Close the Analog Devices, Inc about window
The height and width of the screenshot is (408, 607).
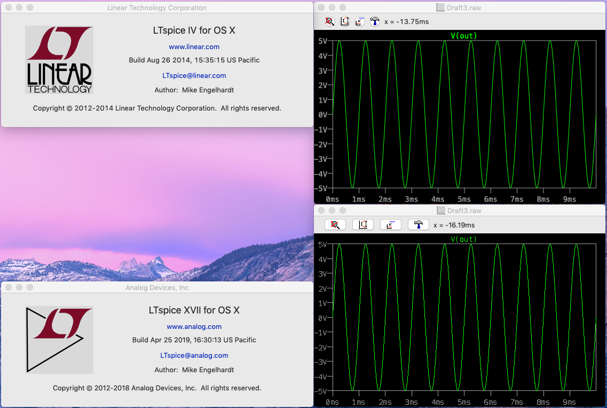pyautogui.click(x=9, y=287)
